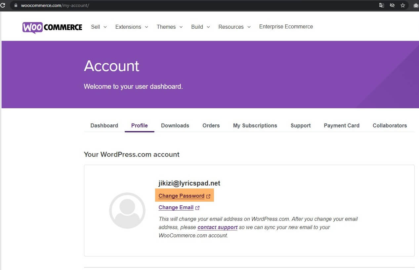Expand the Extensions dropdown menu
419x270 pixels.
coord(132,27)
